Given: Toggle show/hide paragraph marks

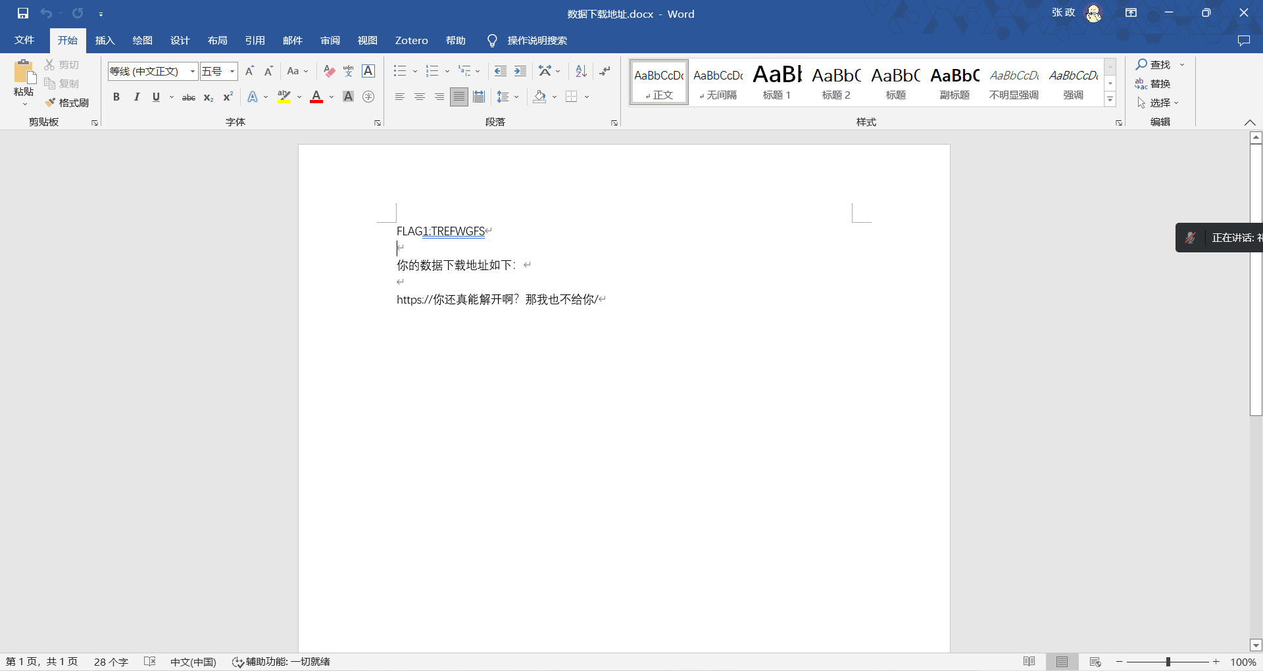Looking at the screenshot, I should click(605, 71).
